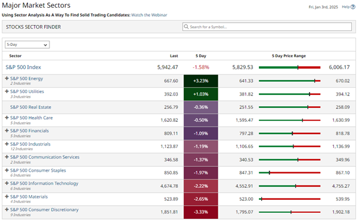Click the Help question mark icon
359x223 pixels.
[x=353, y=7]
